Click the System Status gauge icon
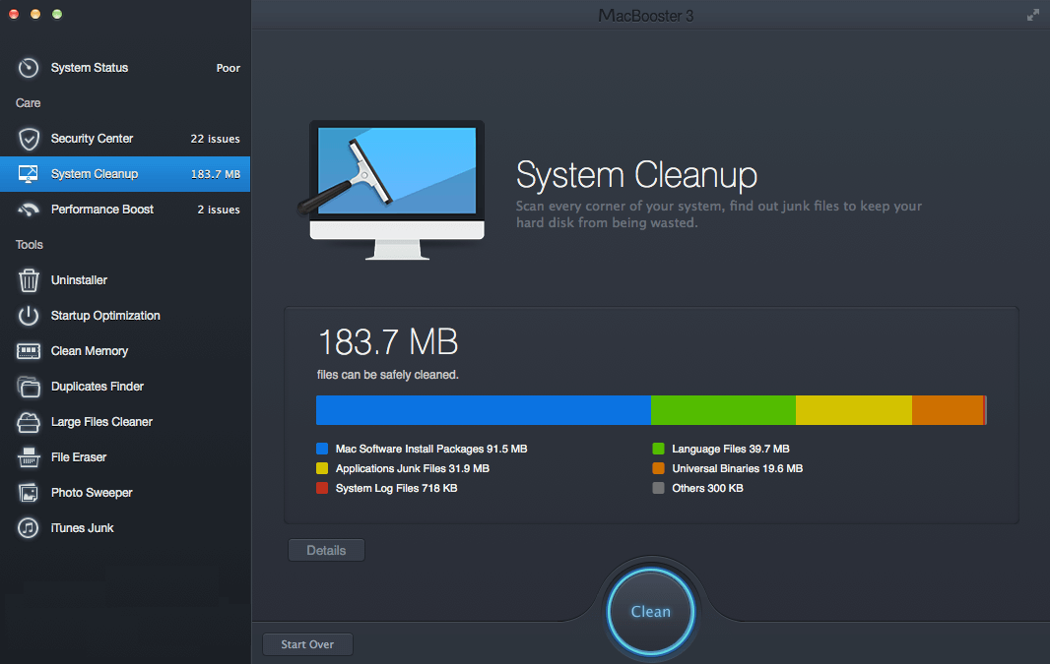This screenshot has height=664, width=1050. [x=29, y=68]
